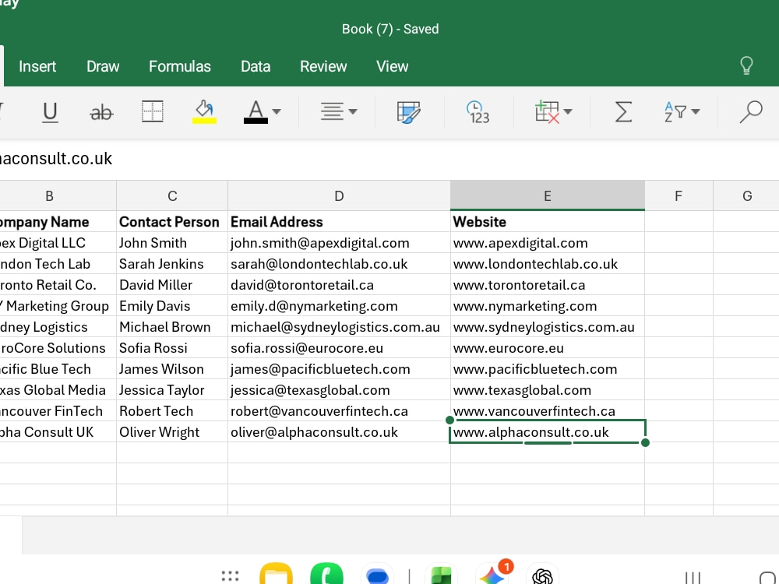Open the Formulas tab
The image size is (779, 584).
(180, 66)
